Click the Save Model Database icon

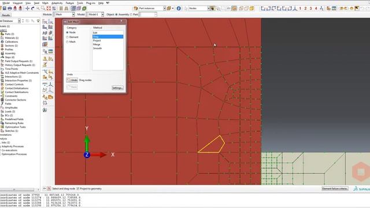click(5, 9)
